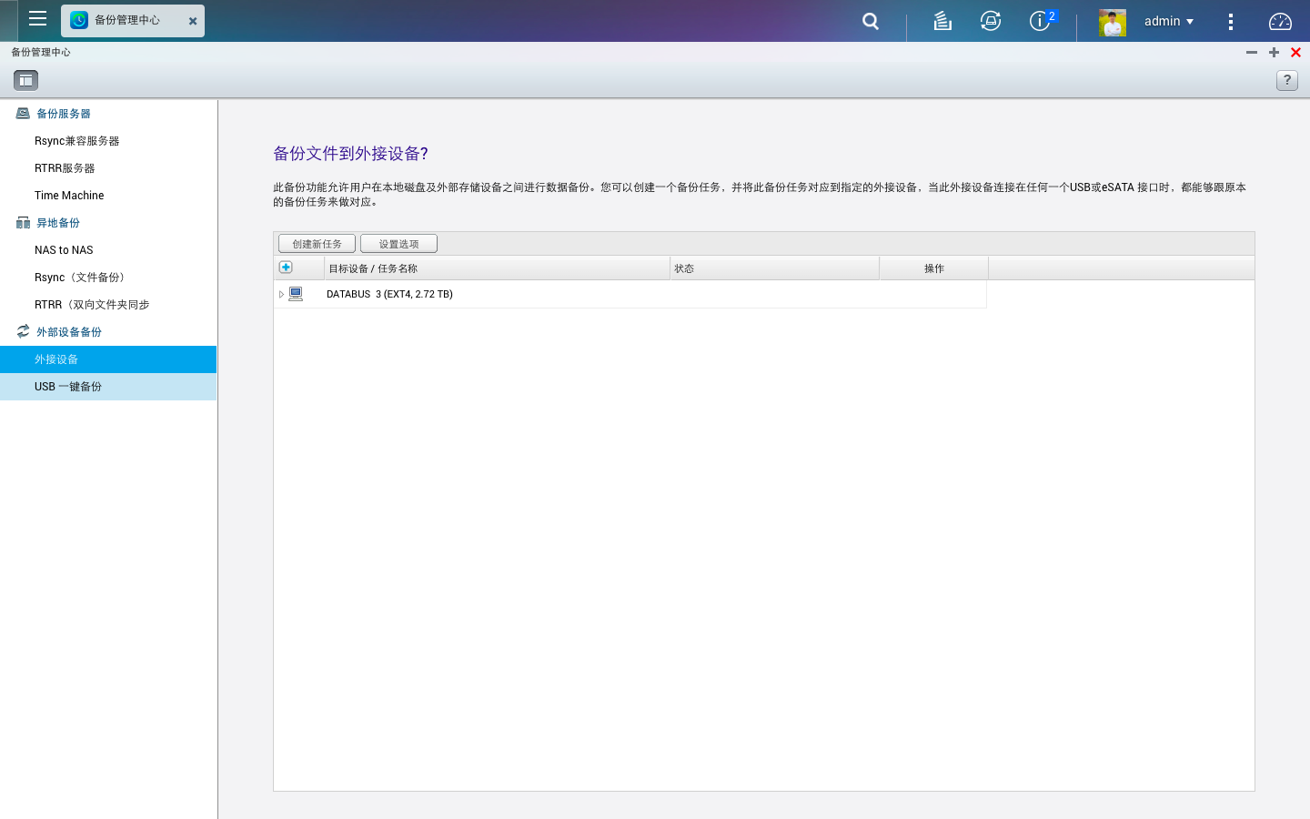Screen dimensions: 1310x819
Task: Minimize the 备份管理中心 window
Action: point(1252,53)
